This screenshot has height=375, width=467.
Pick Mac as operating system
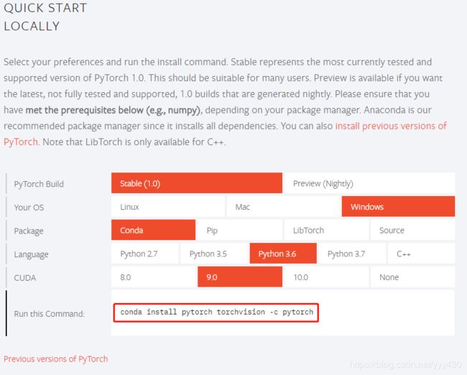tap(283, 207)
